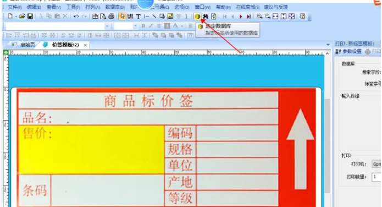This screenshot has width=382, height=207.
Task: Undo the last action
Action: point(76,17)
